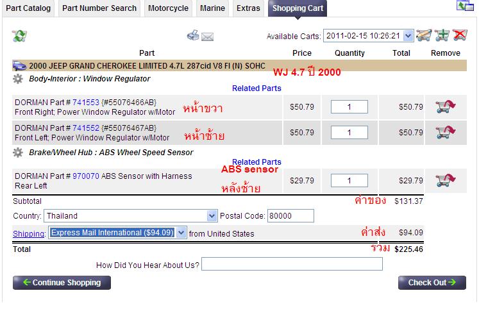This screenshot has width=479, height=318.
Task: Remove Front Left Window Regulator from cart
Action: 445,132
